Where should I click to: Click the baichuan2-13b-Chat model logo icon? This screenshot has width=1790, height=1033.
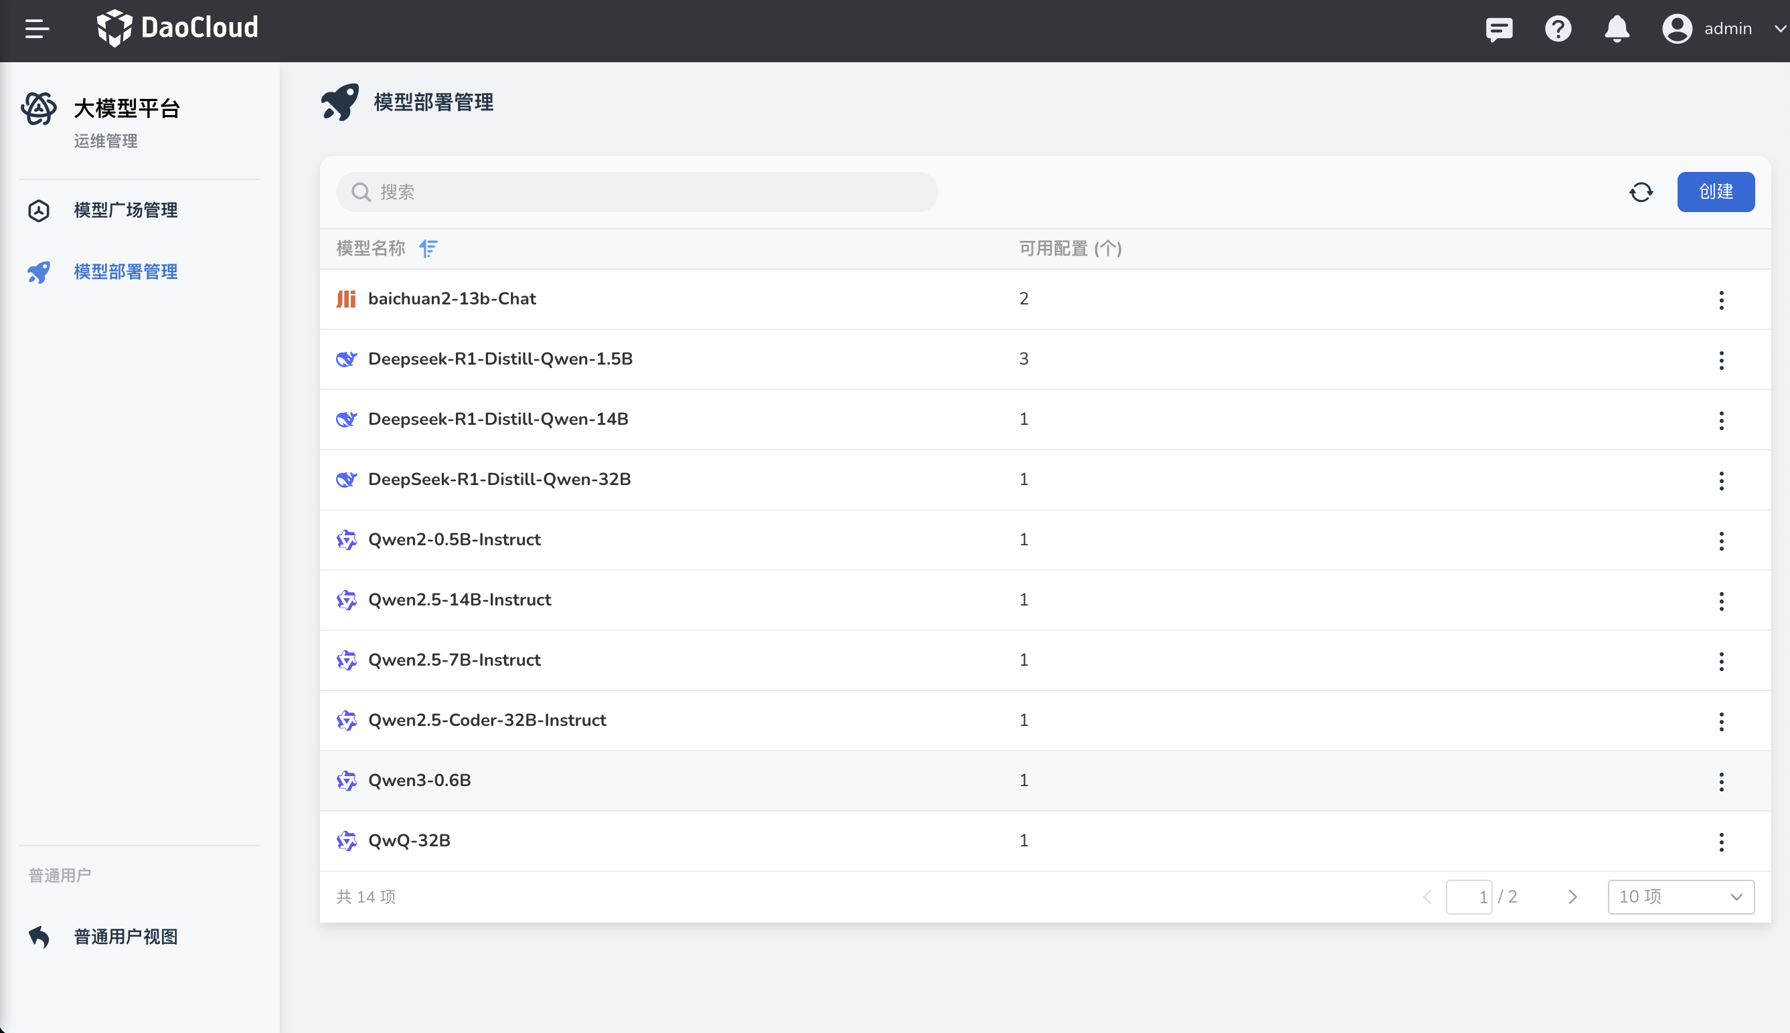[x=346, y=298]
